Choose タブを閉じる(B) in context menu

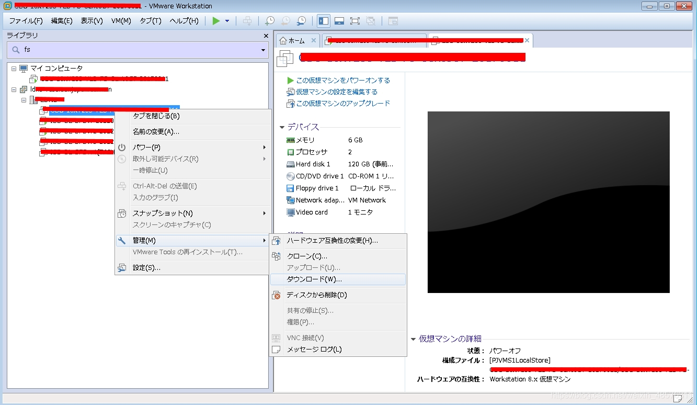pos(156,116)
